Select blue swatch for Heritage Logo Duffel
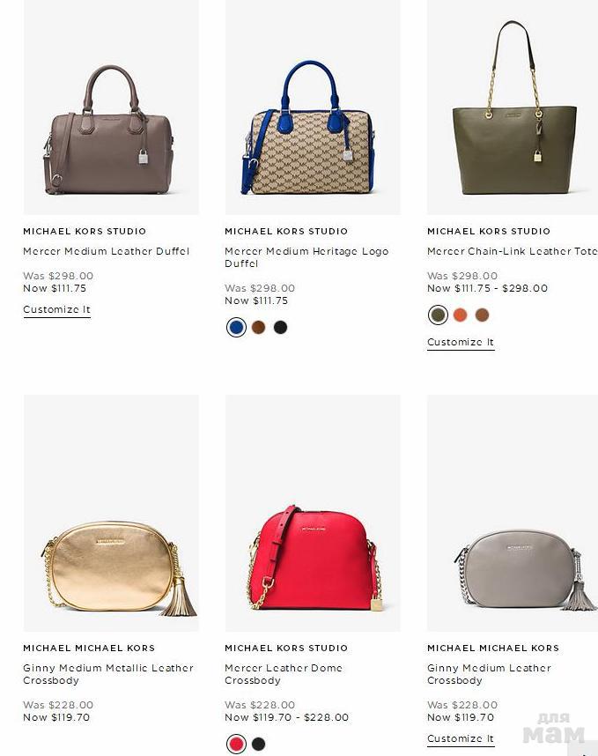The height and width of the screenshot is (756, 598). 236,328
